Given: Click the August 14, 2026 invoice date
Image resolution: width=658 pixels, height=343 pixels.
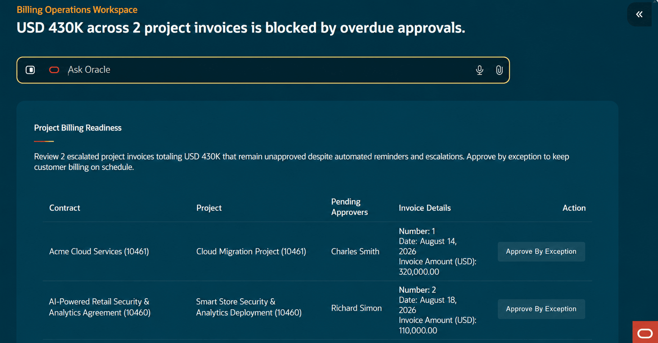Looking at the screenshot, I should pyautogui.click(x=428, y=246).
